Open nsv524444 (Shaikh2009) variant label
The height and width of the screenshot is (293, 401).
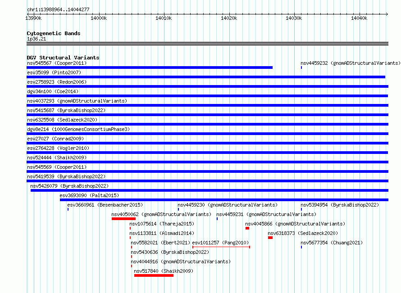(57, 158)
